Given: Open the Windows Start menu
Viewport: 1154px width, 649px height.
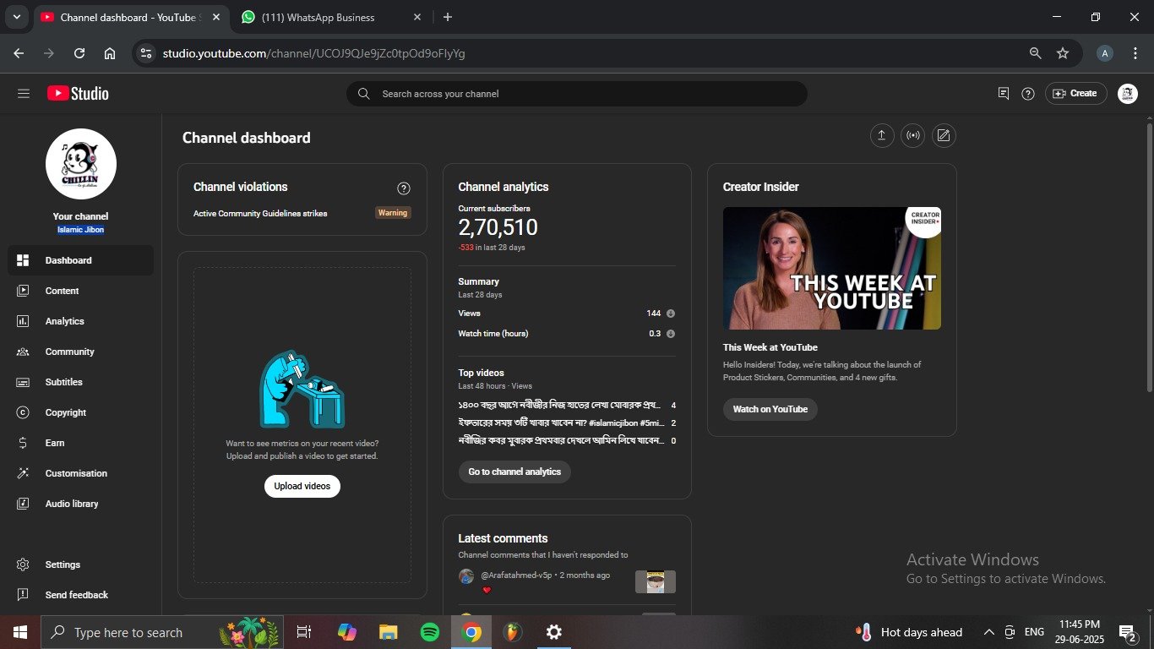Looking at the screenshot, I should tap(20, 632).
